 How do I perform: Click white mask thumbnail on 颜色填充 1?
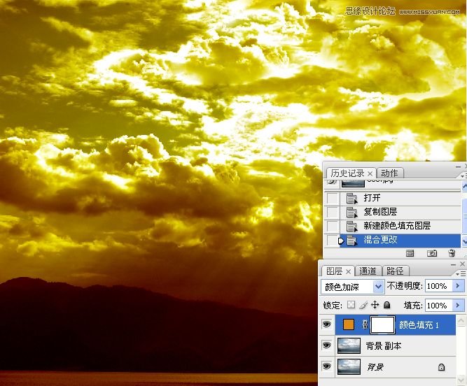coord(383,324)
